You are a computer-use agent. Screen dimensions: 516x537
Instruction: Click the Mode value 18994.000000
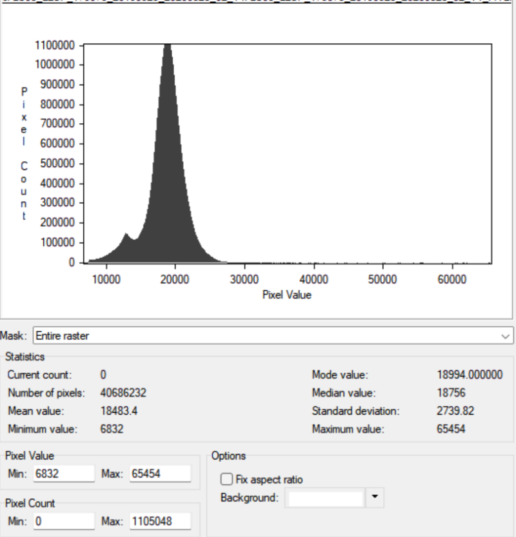(470, 375)
